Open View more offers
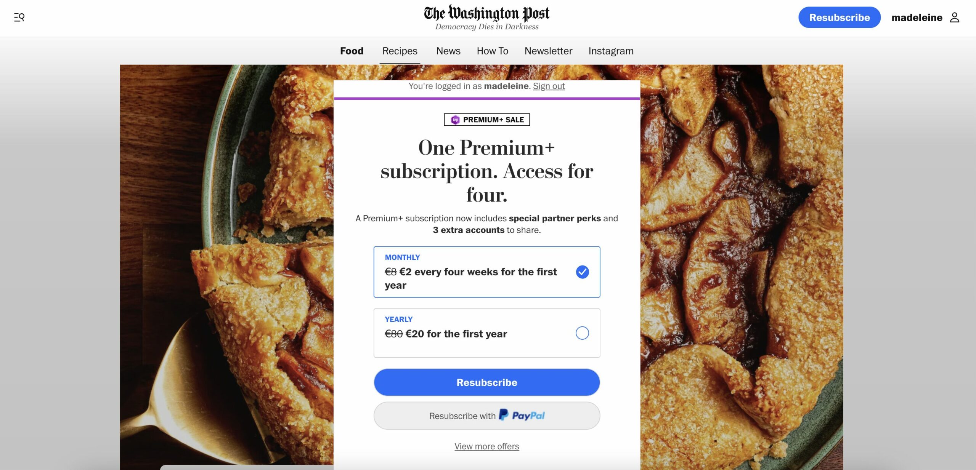The height and width of the screenshot is (470, 976). coord(486,446)
